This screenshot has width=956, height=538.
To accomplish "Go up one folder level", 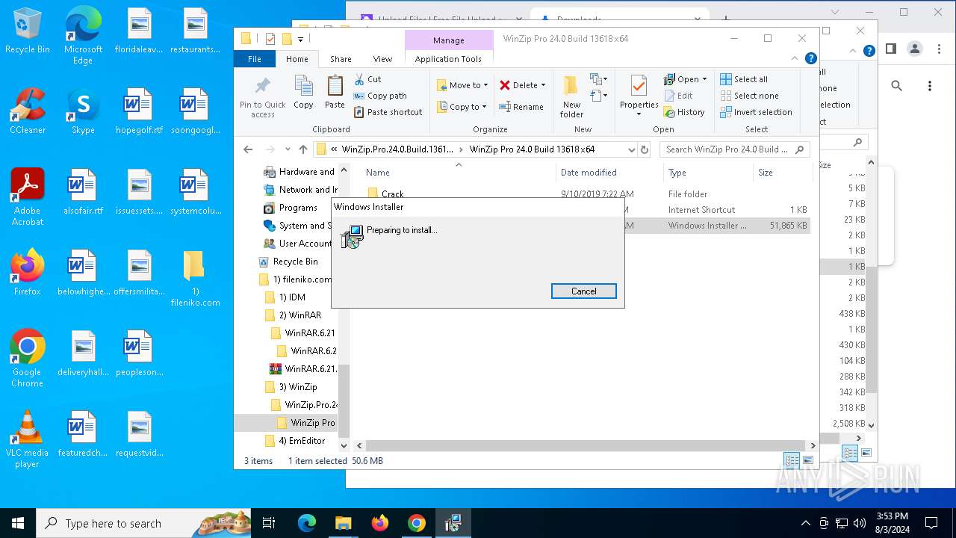I will (302, 149).
